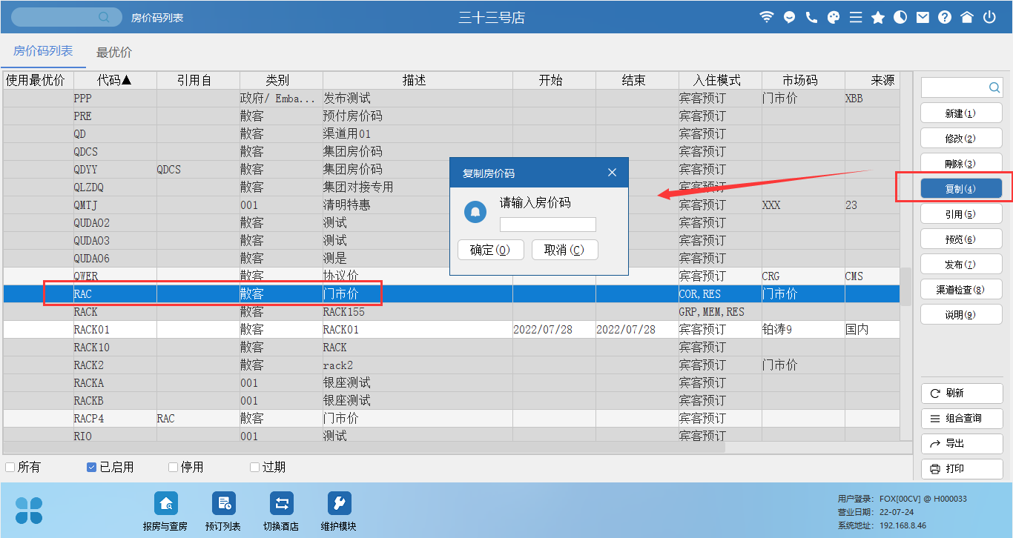
Task: Select the QDYY code row
Action: (451, 170)
